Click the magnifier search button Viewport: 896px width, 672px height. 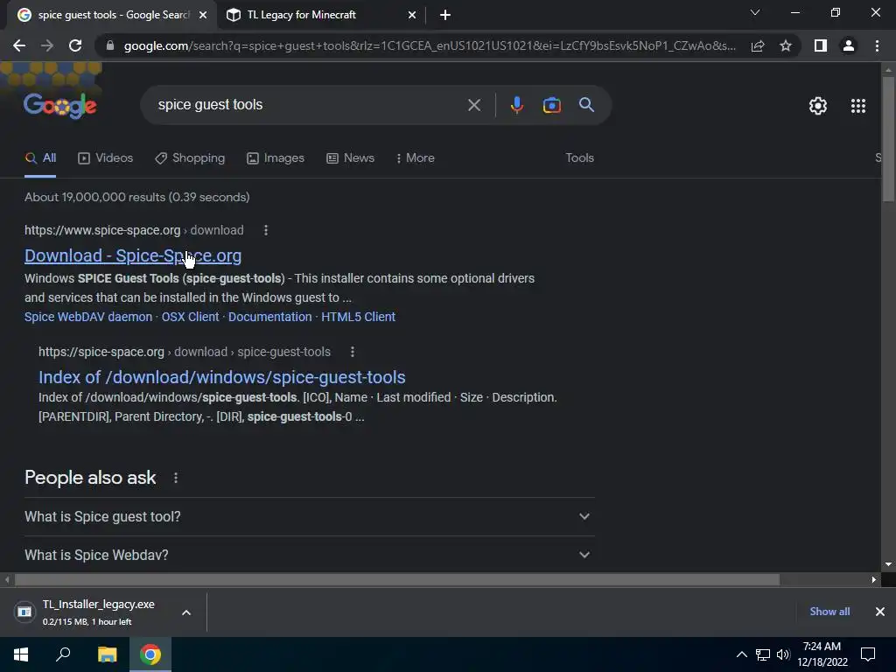pyautogui.click(x=586, y=105)
